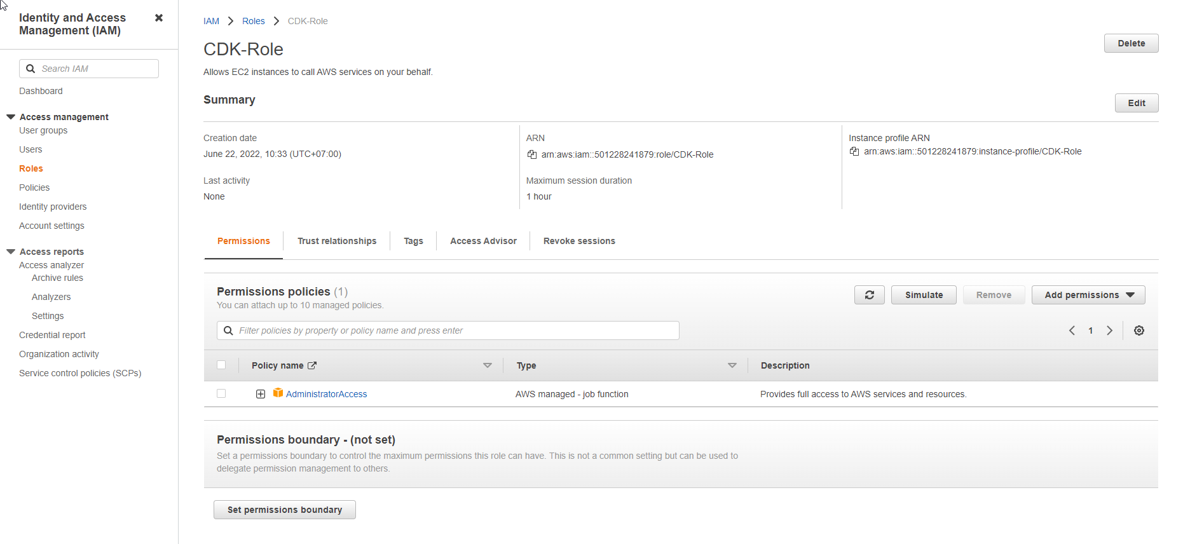Open the Add permissions dropdown
This screenshot has height=544, width=1183.
[1088, 295]
